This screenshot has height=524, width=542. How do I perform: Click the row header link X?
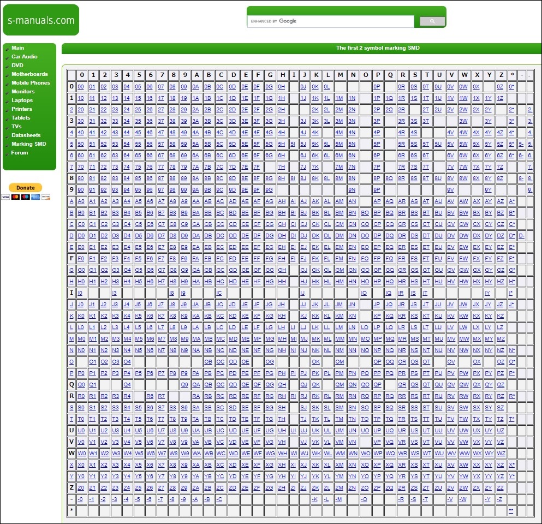(72, 465)
